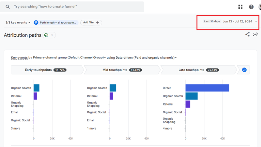Click the '3 more' label under Early touchpoints
This screenshot has width=261, height=147.
coord(16,129)
